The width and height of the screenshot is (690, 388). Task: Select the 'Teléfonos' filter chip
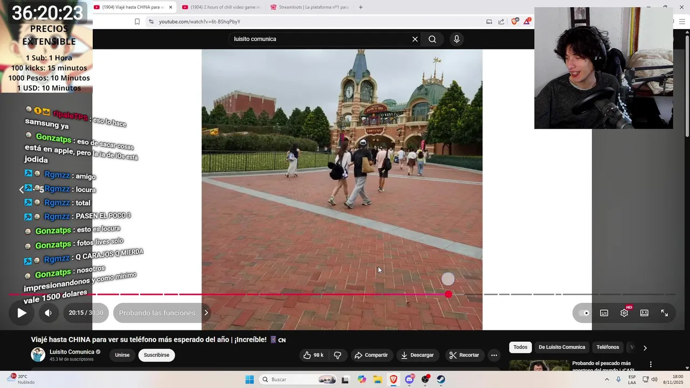[608, 347]
